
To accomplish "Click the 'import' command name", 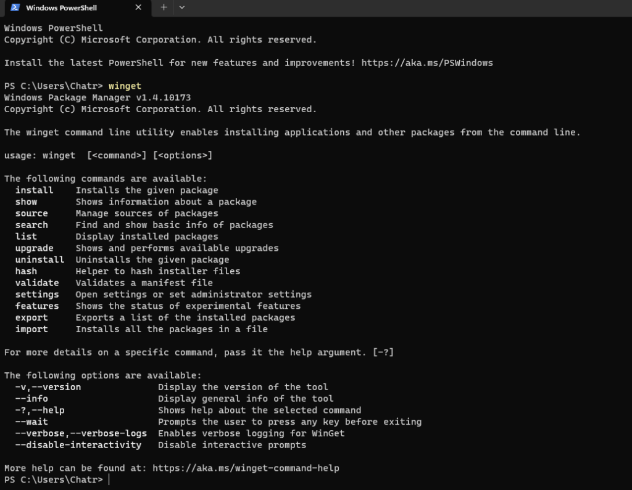I will [31, 329].
